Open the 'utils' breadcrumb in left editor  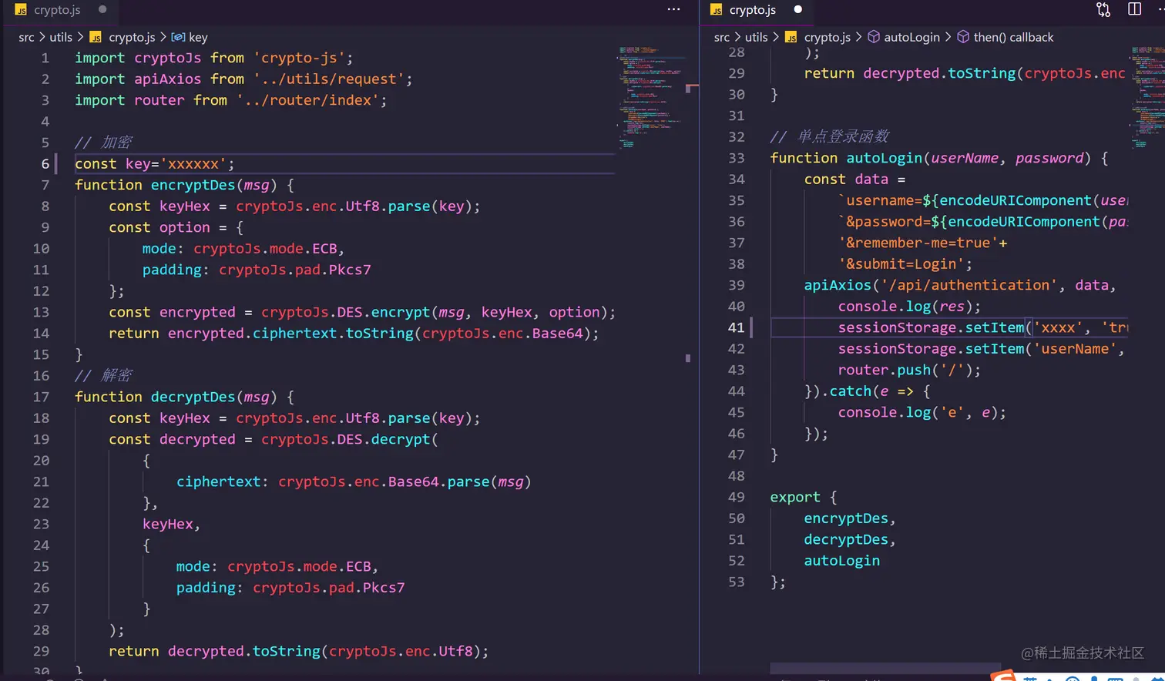click(x=61, y=37)
